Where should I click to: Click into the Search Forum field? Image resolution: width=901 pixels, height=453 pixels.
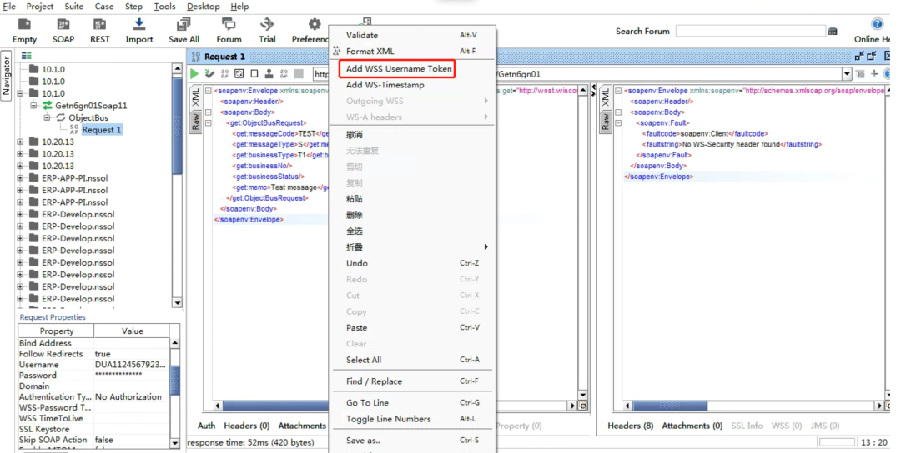click(751, 31)
